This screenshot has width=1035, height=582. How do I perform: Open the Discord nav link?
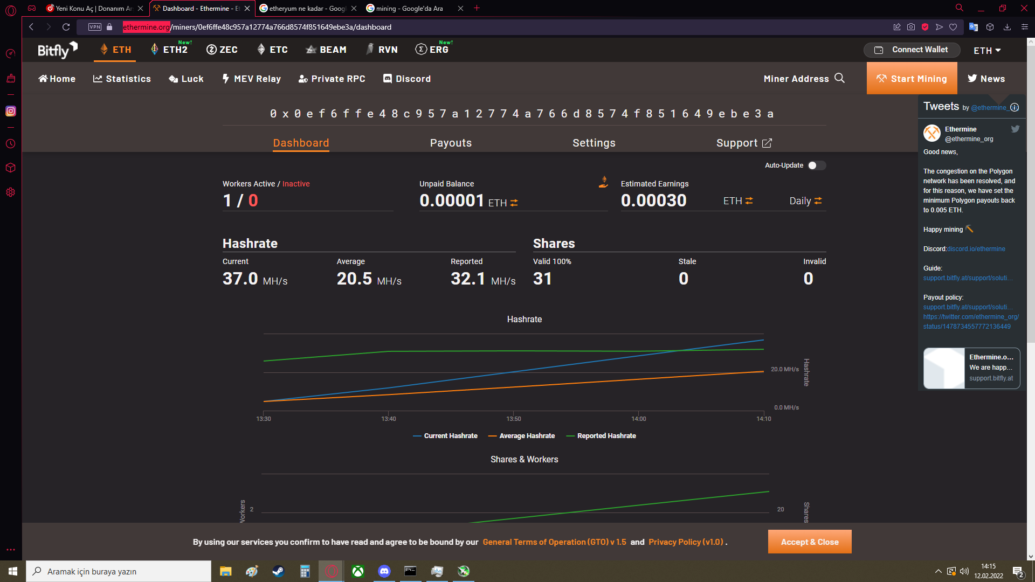click(407, 79)
